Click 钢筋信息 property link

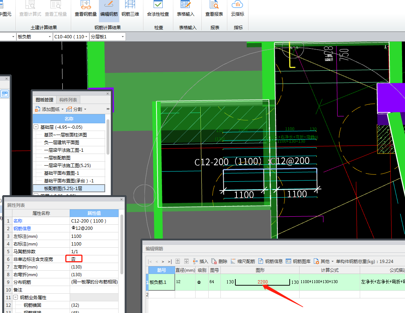click(22, 229)
